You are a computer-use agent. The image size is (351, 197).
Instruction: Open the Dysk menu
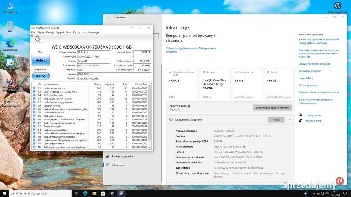point(68,32)
